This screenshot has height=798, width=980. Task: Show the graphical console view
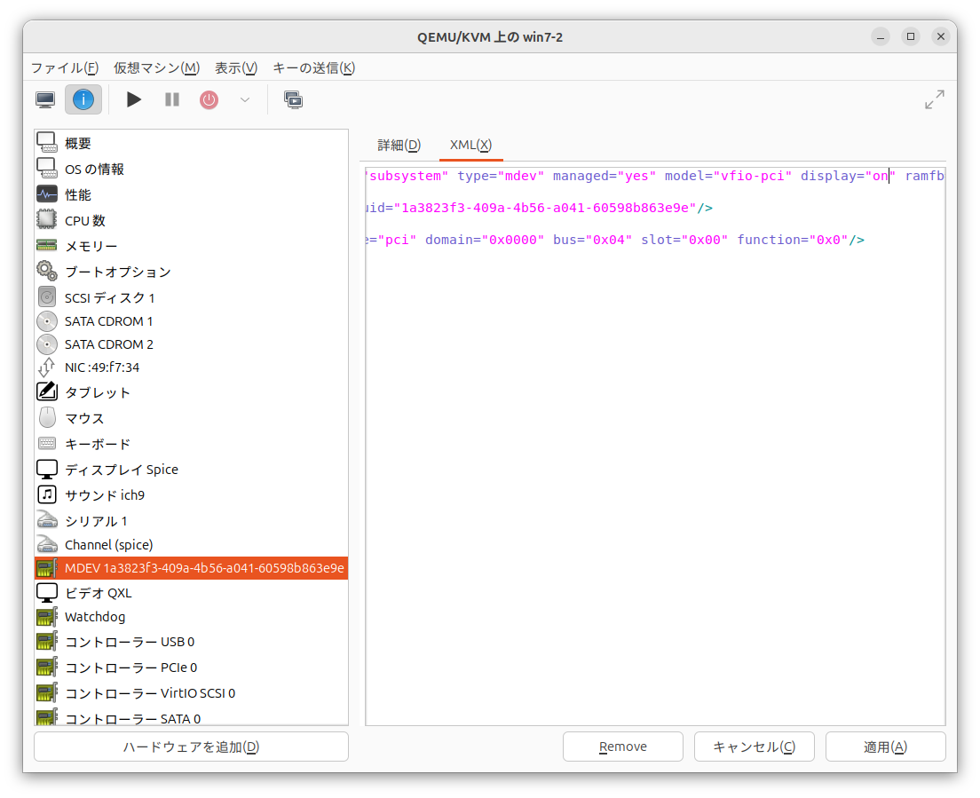[45, 100]
